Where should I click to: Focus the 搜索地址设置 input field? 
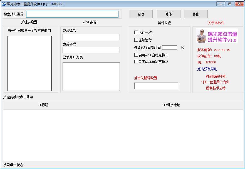point(72,14)
